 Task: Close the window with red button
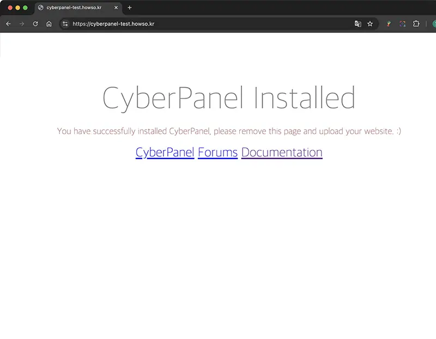tap(10, 8)
